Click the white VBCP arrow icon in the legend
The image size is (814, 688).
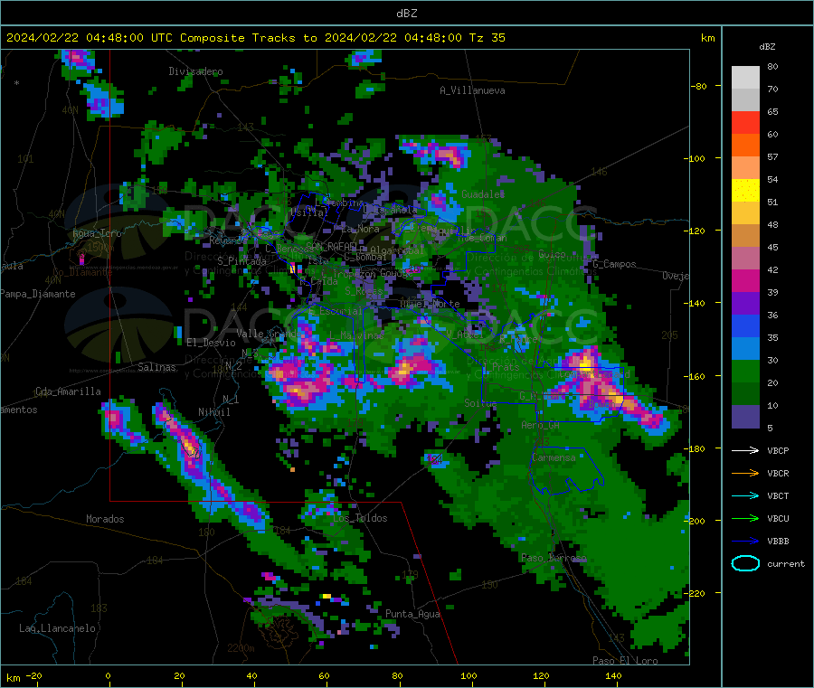[x=745, y=450]
